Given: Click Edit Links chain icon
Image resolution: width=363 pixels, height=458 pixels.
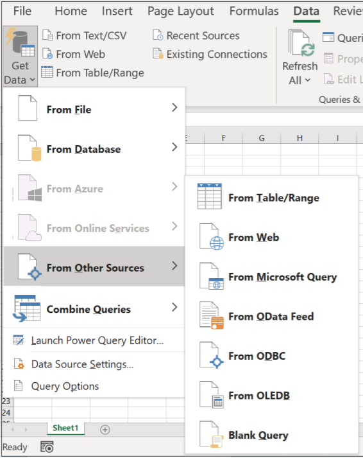Looking at the screenshot, I should click(328, 79).
